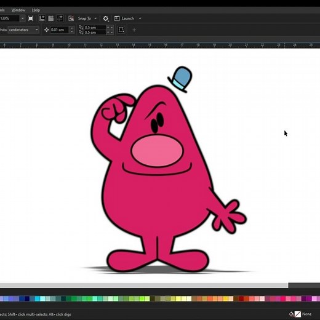Screen dimensions: 320x320
Task: Toggle the Show Rulers icon
Action: coord(42,18)
